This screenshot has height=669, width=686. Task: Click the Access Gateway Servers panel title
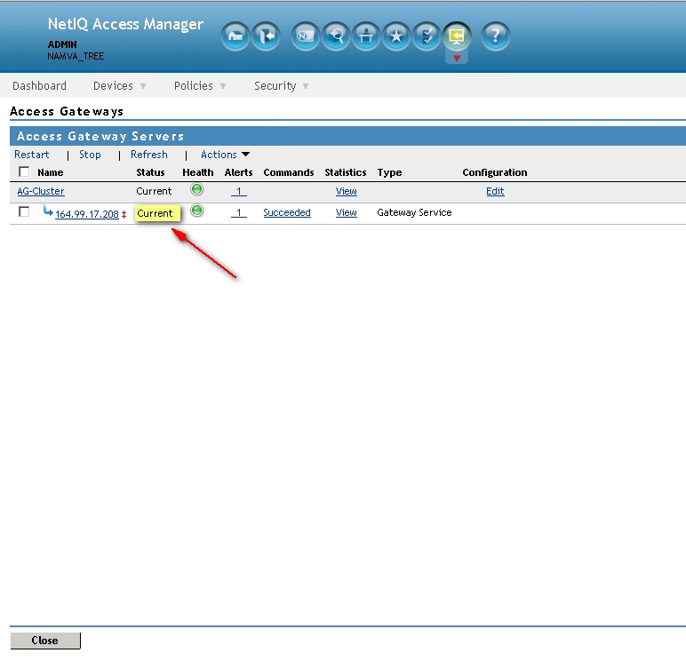pyautogui.click(x=100, y=137)
